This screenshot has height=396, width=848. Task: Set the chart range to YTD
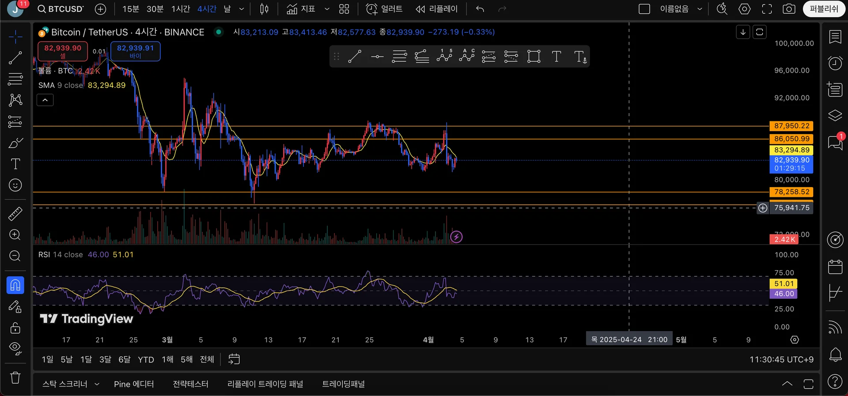(x=146, y=359)
